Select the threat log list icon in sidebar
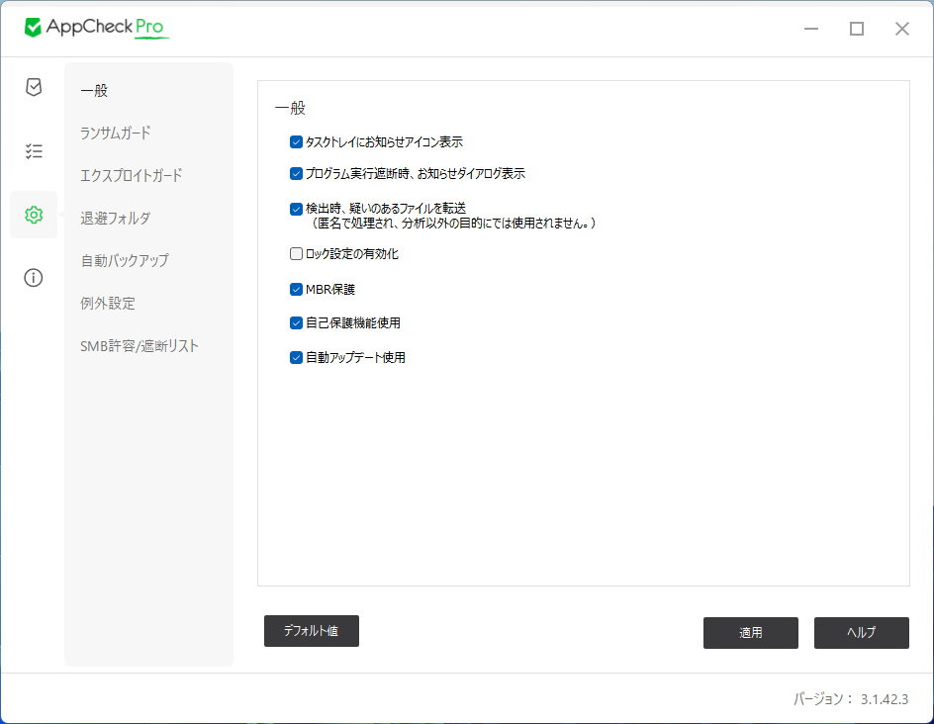This screenshot has width=934, height=724. point(33,150)
